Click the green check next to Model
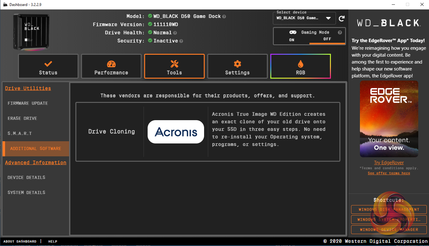The width and height of the screenshot is (429, 246). 150,16
